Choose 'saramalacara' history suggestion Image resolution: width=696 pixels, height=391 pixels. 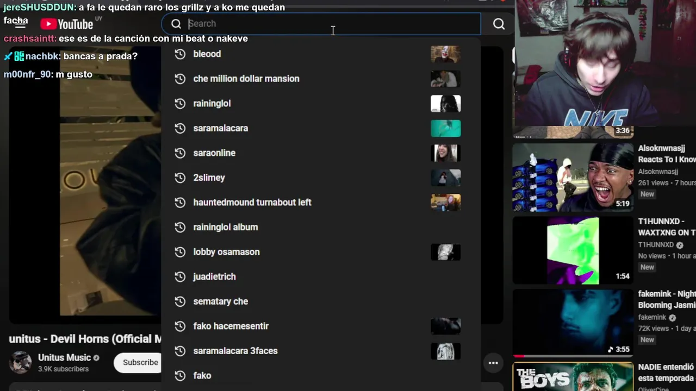[321, 128]
